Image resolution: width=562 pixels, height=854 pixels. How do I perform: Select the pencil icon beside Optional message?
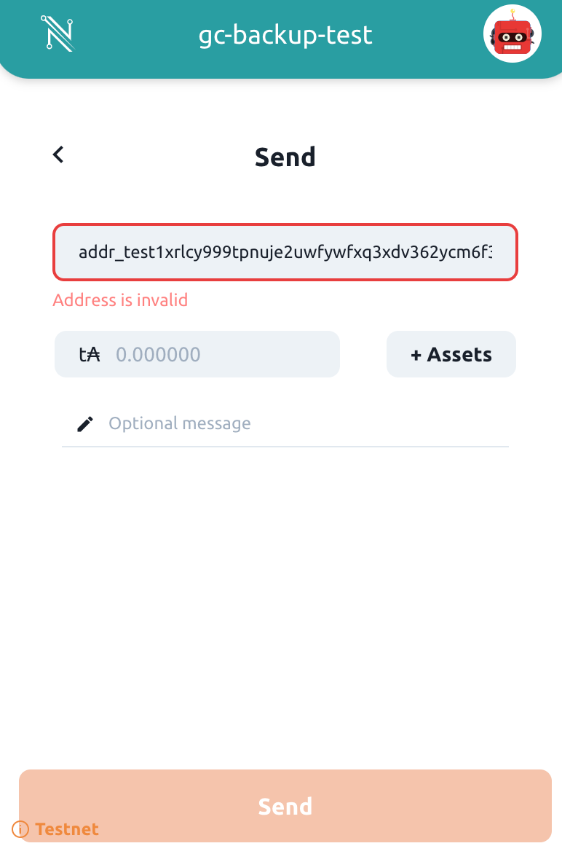[x=85, y=423]
